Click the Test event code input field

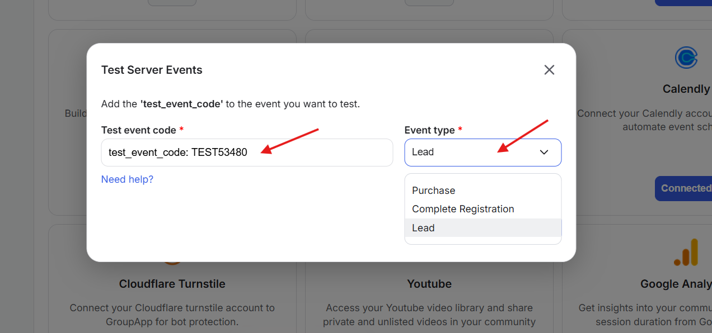point(246,153)
